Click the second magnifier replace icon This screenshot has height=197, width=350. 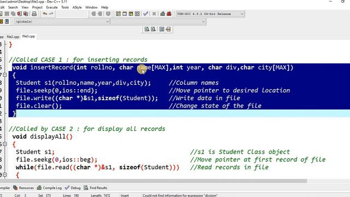click(x=153, y=29)
